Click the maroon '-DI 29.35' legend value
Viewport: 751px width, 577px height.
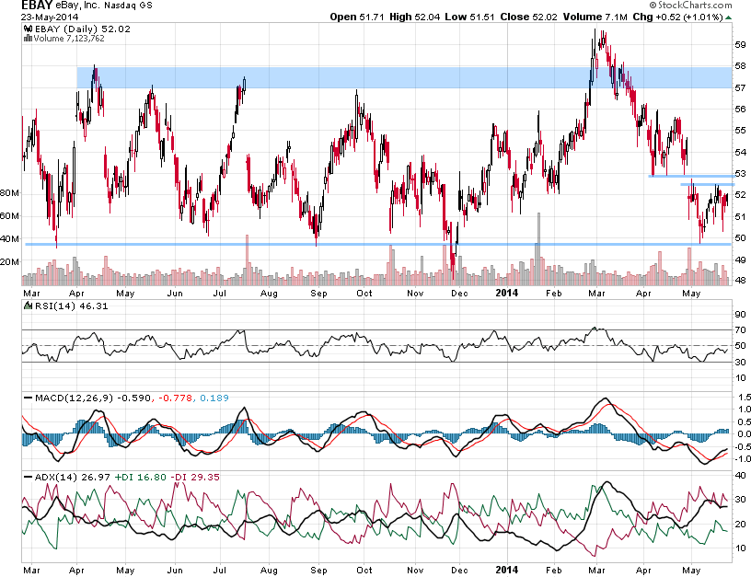coord(195,478)
